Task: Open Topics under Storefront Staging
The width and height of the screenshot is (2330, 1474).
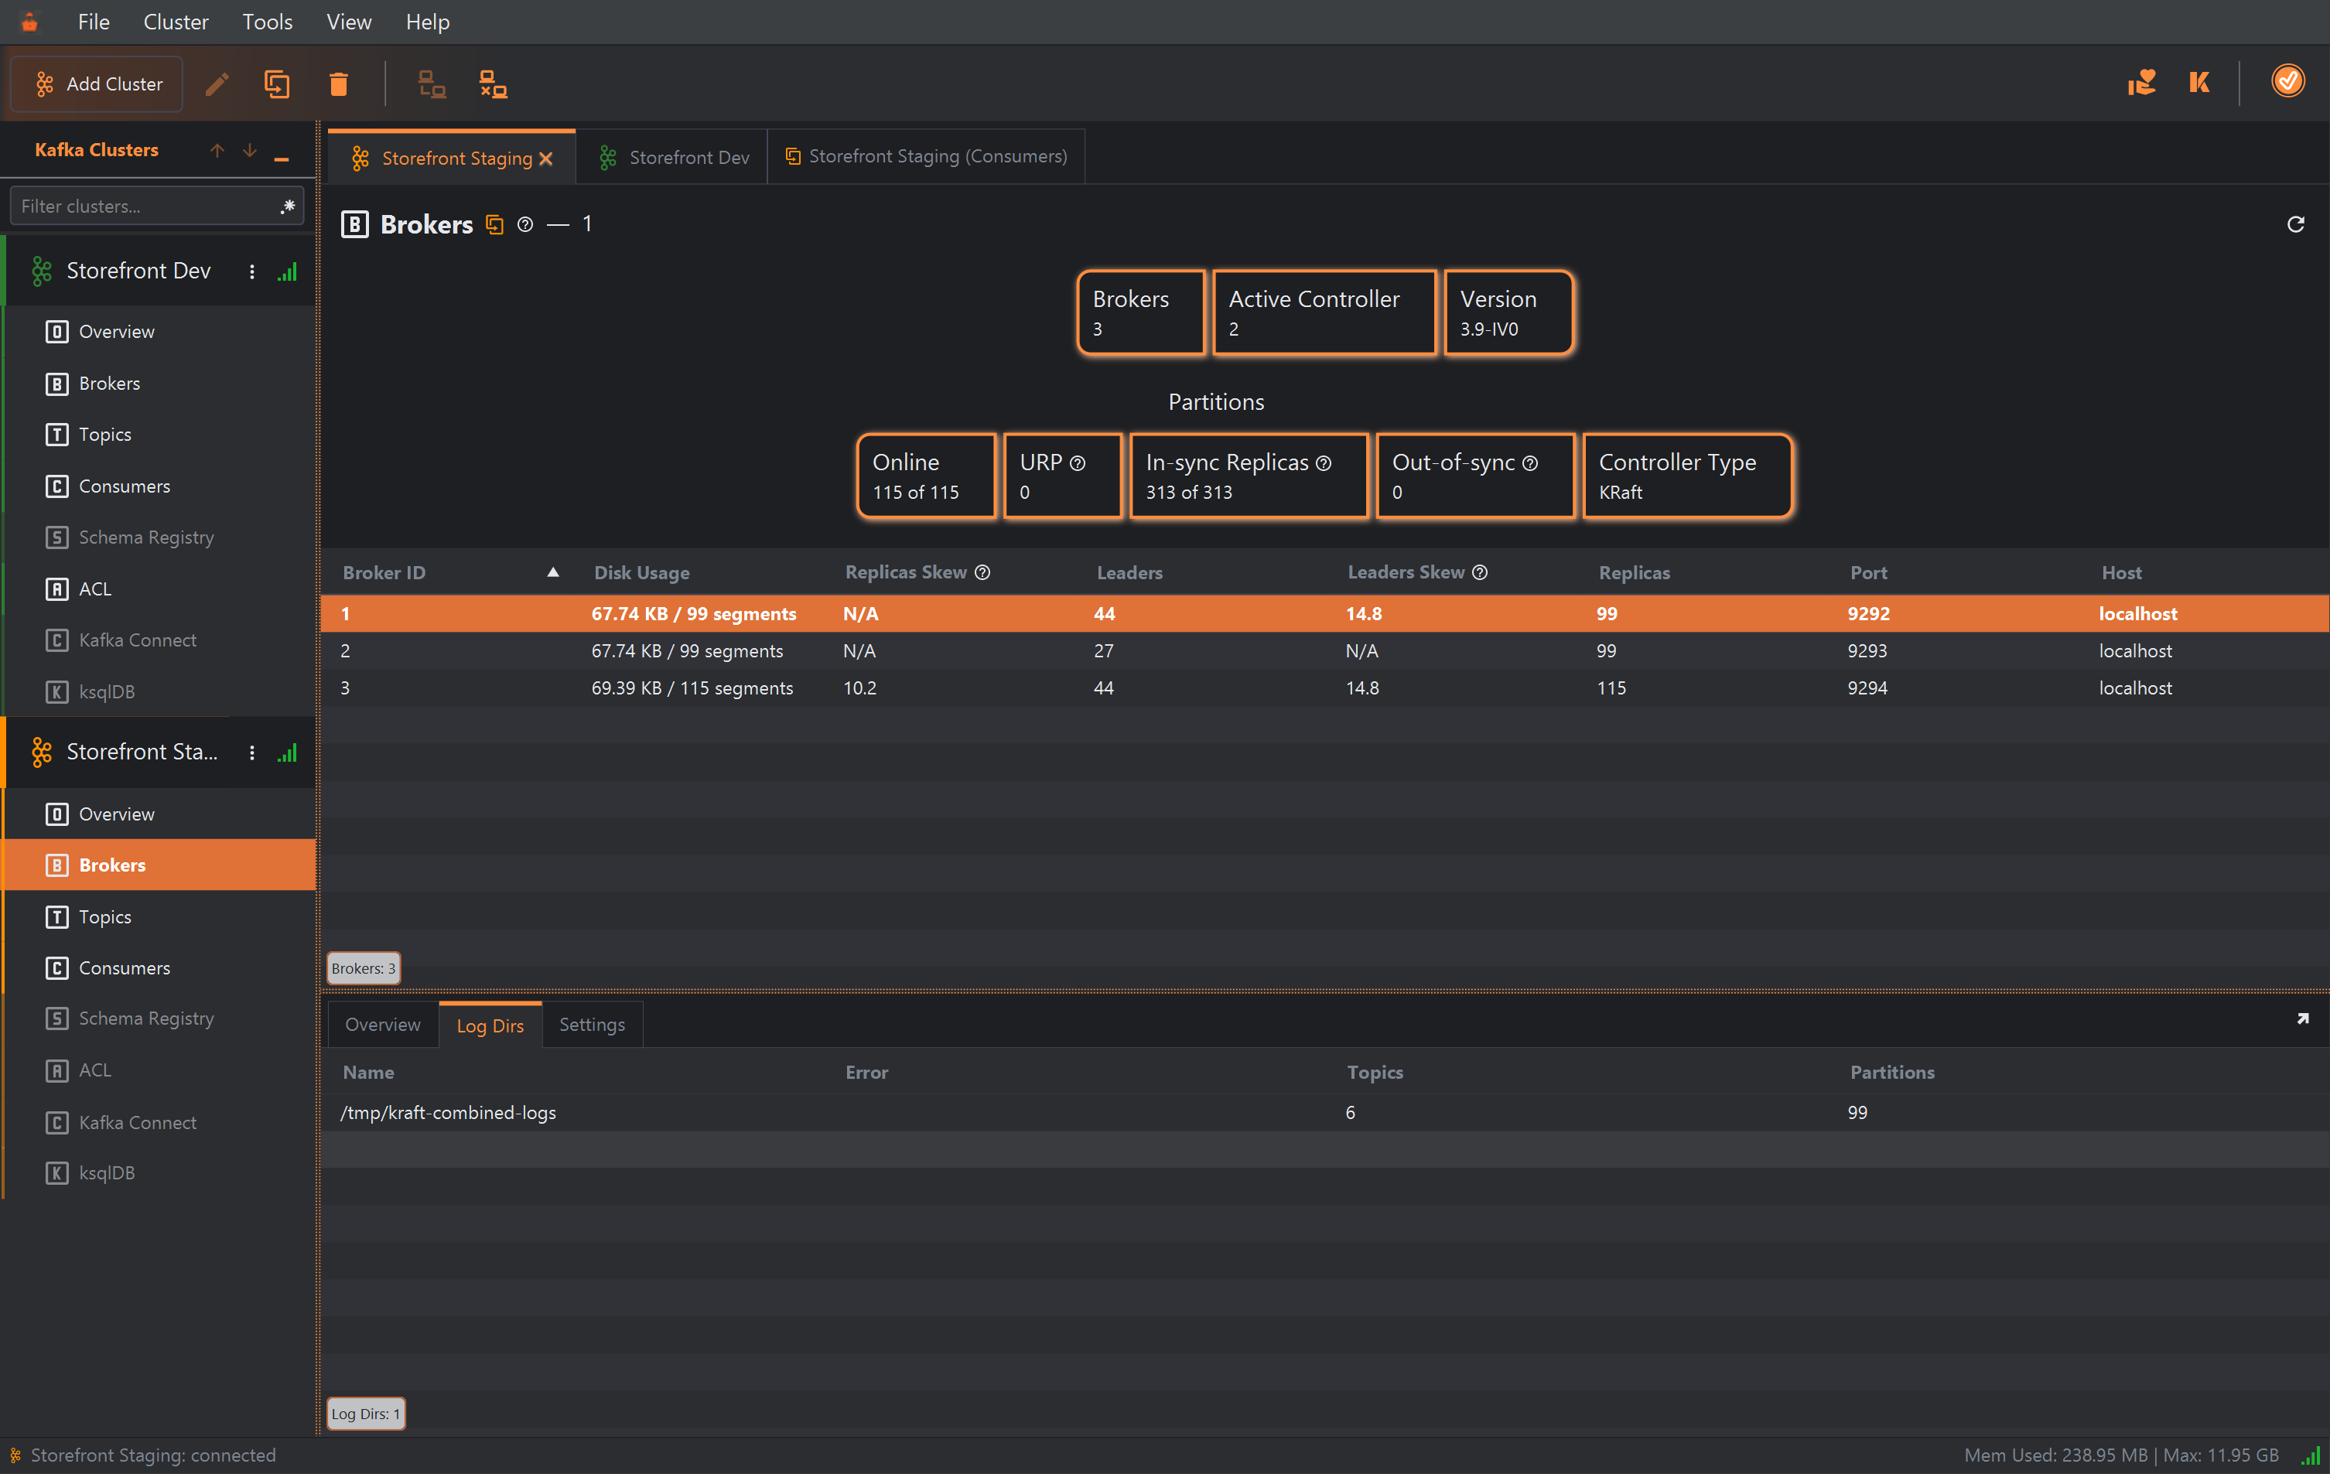Action: 159,917
